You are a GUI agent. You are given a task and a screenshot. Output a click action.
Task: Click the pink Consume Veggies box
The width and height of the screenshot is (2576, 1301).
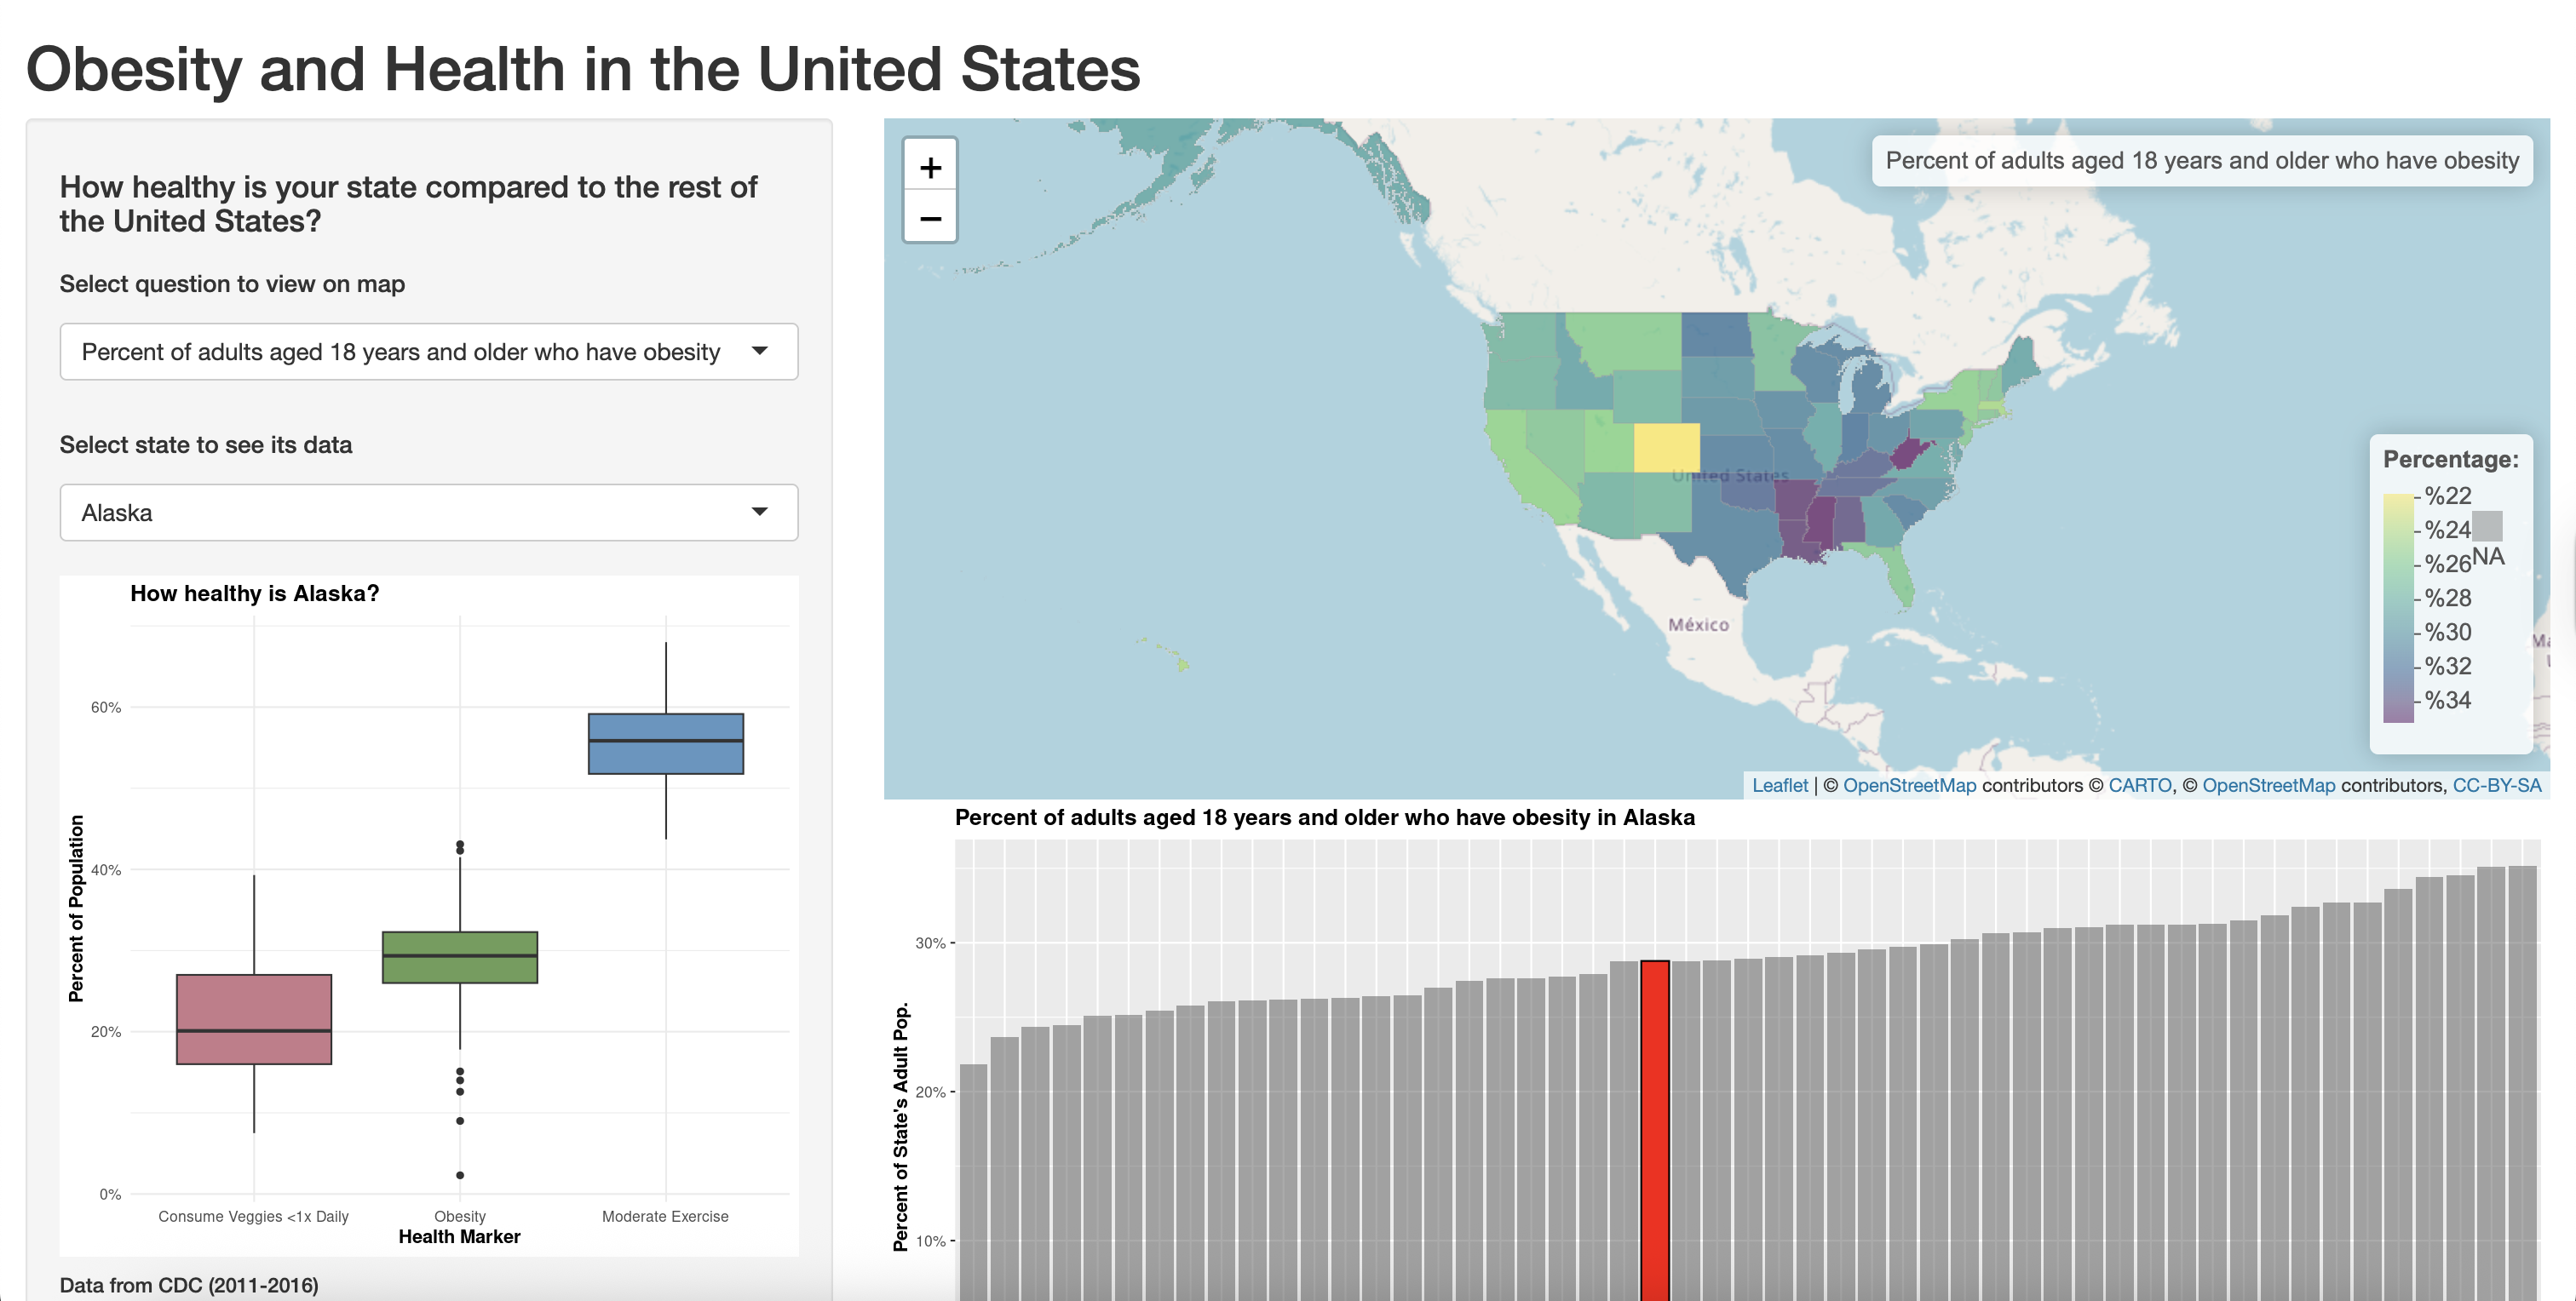pos(254,1018)
